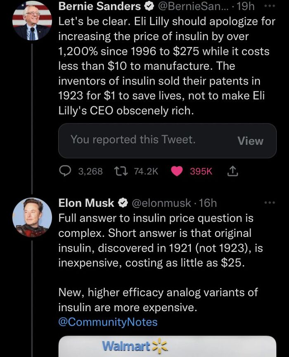
Task: Click the View button on the reported tweet
Action: [251, 141]
